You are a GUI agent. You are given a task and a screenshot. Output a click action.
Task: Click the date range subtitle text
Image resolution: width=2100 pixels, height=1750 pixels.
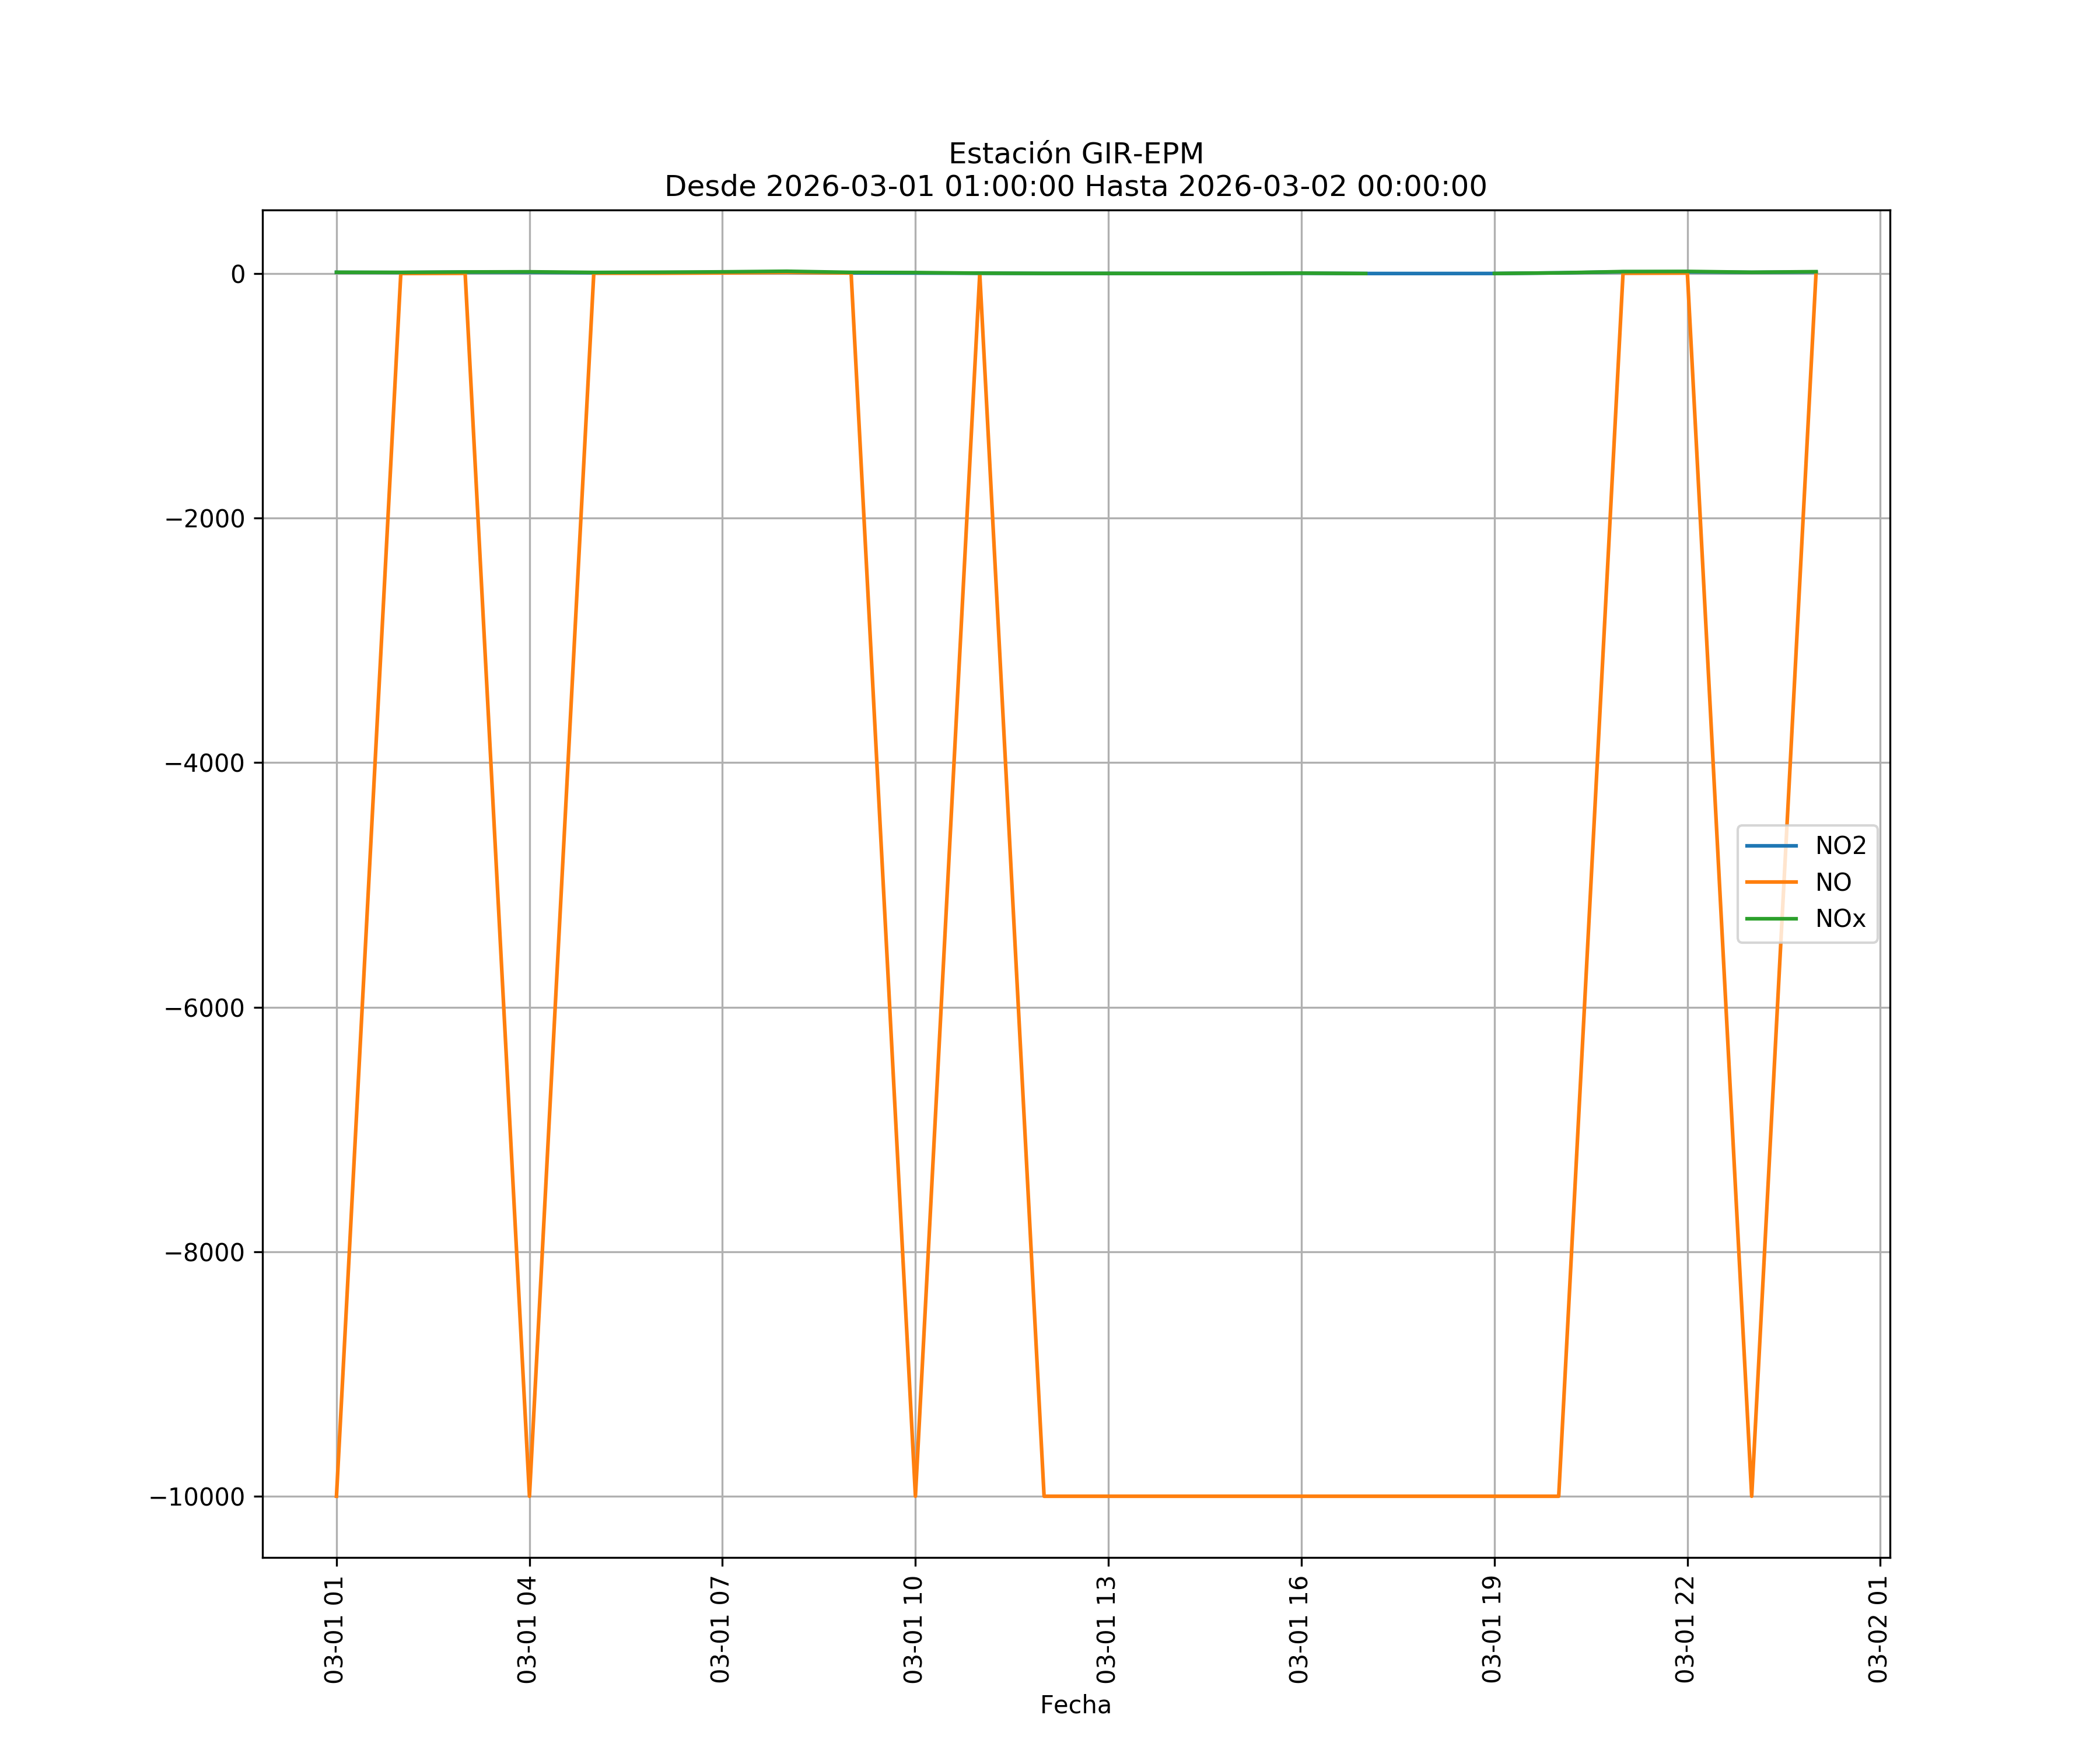pos(1075,187)
